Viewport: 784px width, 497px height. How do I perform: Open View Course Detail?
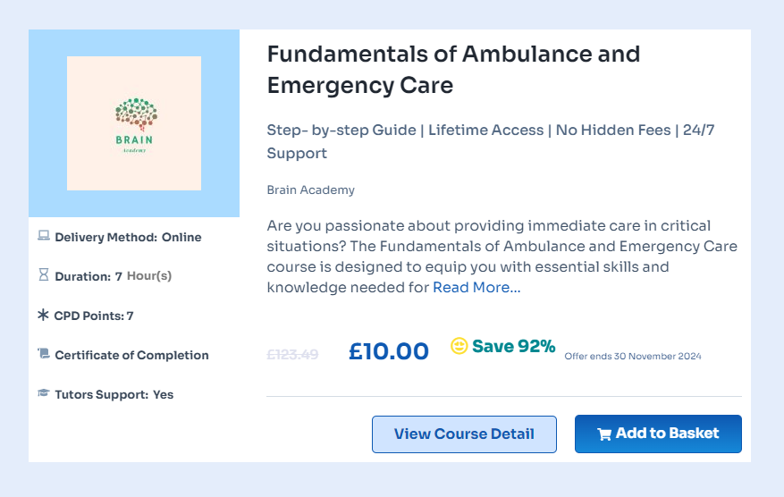click(x=464, y=434)
